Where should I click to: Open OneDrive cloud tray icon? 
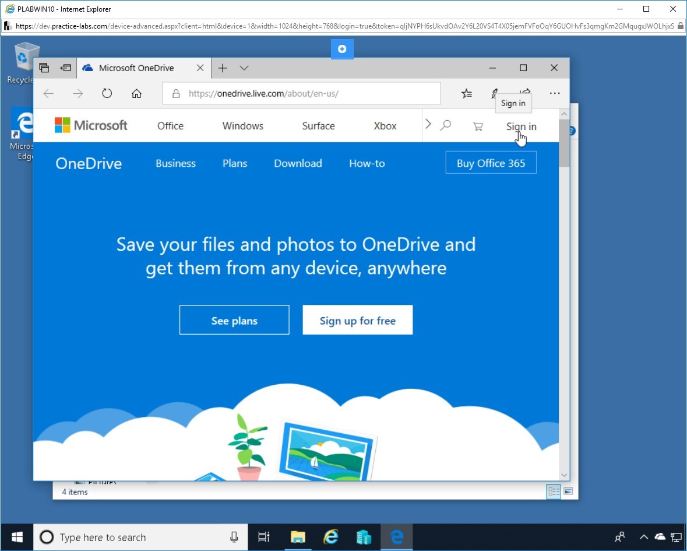tap(660, 536)
